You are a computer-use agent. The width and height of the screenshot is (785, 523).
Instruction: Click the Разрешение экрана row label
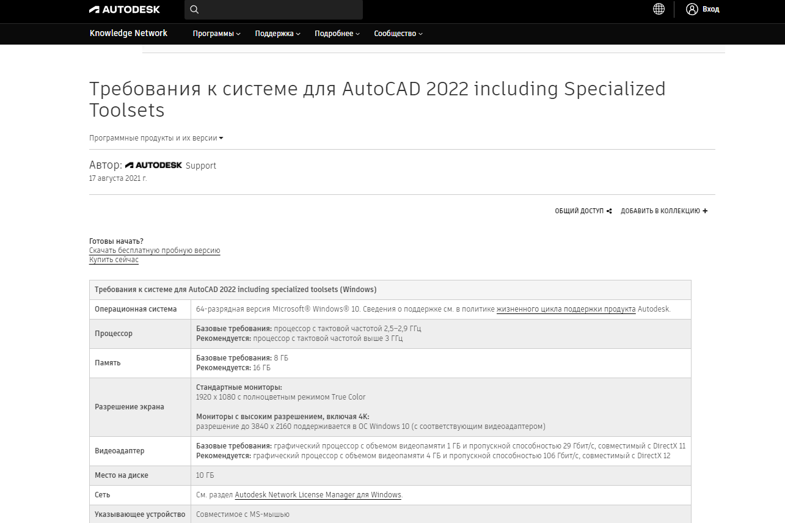tap(130, 407)
